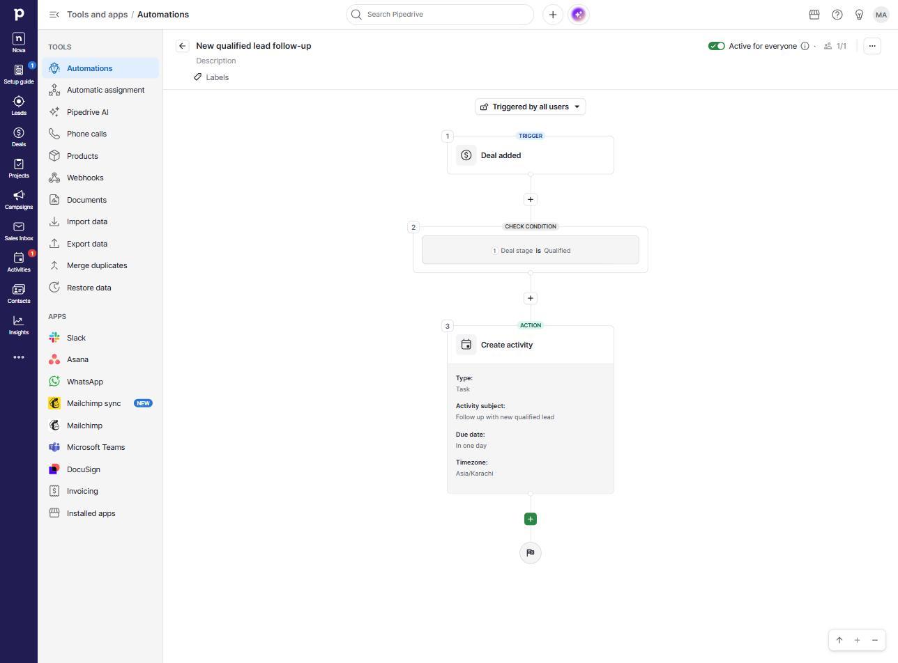The image size is (898, 663).
Task: Collapse the sidebar menu toggle
Action: pyautogui.click(x=54, y=15)
